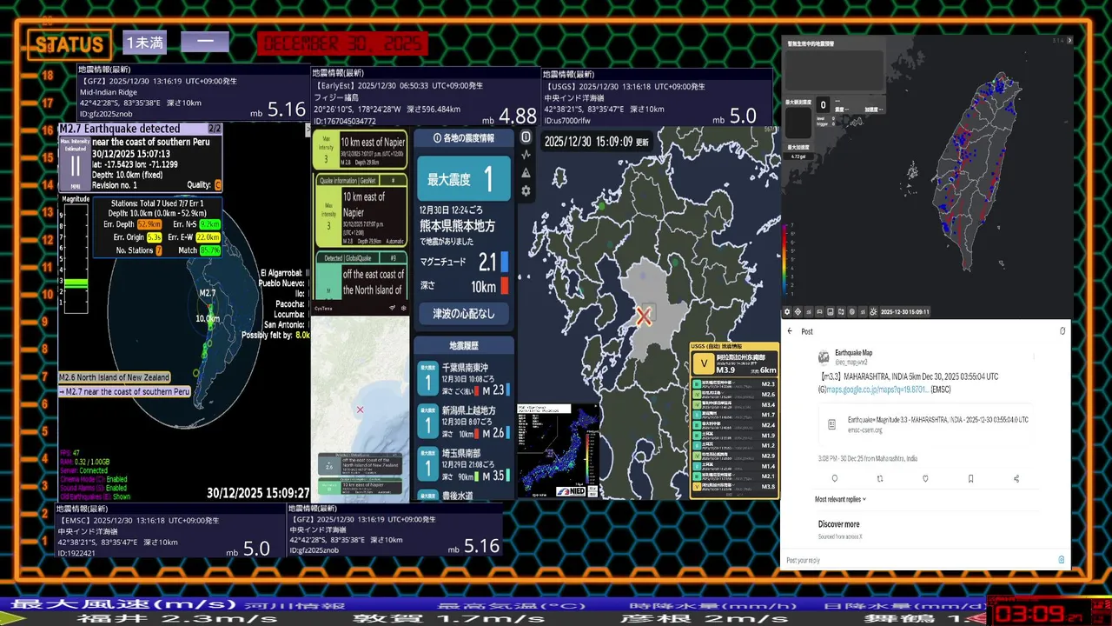Click the STATUS label box
The image size is (1112, 626).
click(x=69, y=44)
